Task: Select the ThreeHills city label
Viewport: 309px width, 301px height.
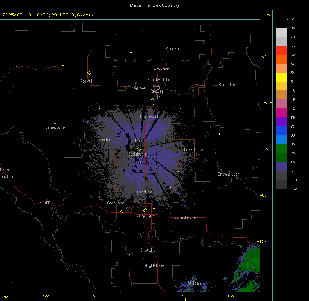Action: coord(192,149)
